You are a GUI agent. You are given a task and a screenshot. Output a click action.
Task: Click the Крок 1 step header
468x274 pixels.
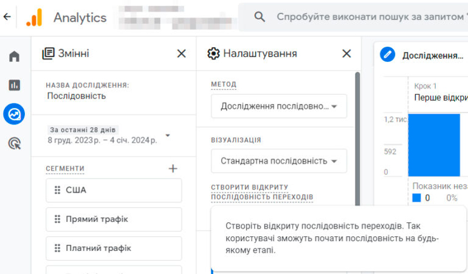(x=425, y=86)
